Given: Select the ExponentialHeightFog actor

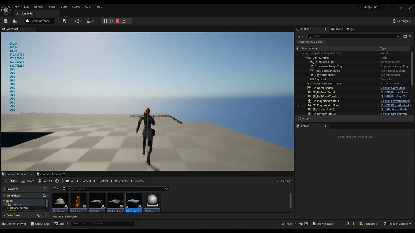Looking at the screenshot, I should point(328,66).
